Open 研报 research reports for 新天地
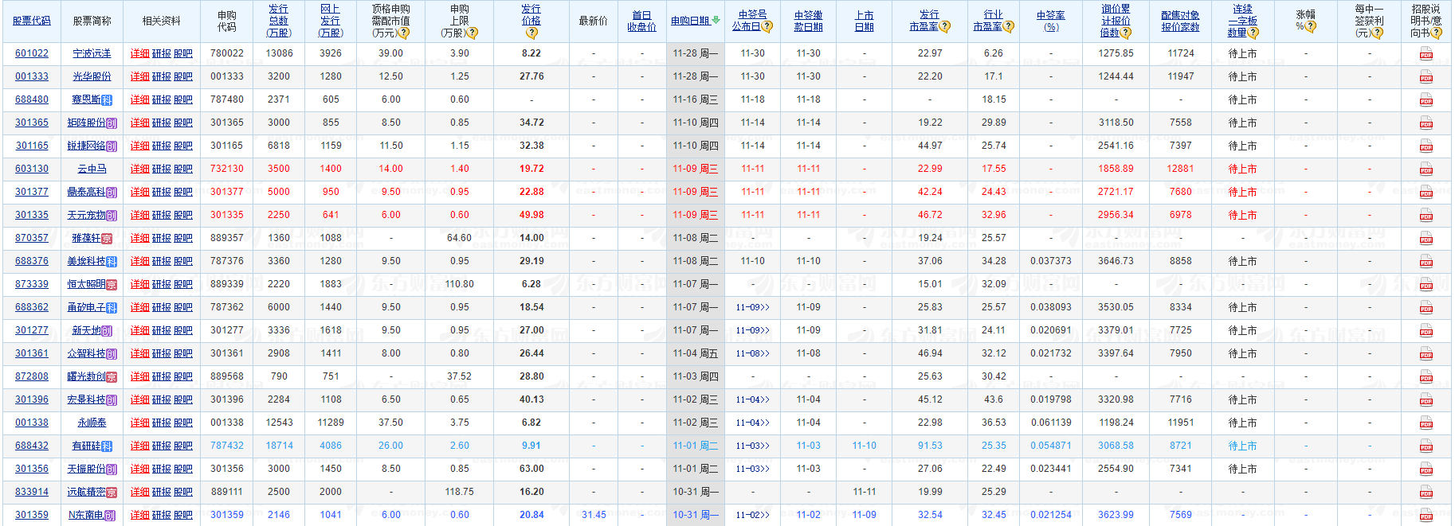This screenshot has height=526, width=1455. pyautogui.click(x=161, y=330)
